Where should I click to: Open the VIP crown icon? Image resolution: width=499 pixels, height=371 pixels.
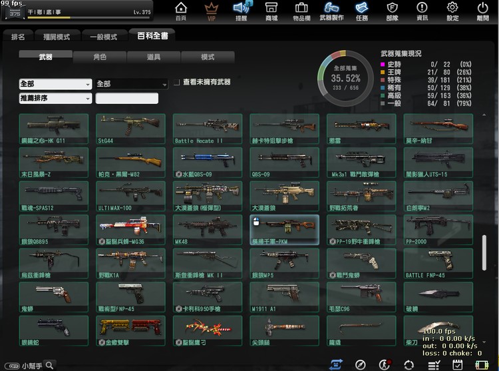[212, 11]
